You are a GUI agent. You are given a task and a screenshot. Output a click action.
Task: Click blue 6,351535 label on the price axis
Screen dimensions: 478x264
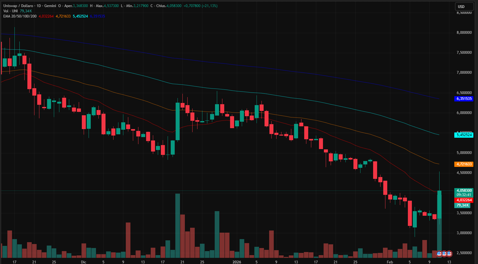pos(464,99)
